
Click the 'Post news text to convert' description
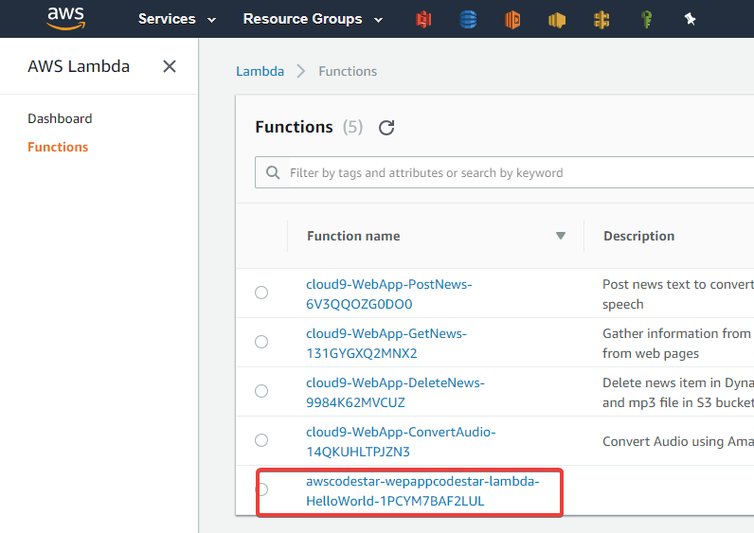(678, 294)
